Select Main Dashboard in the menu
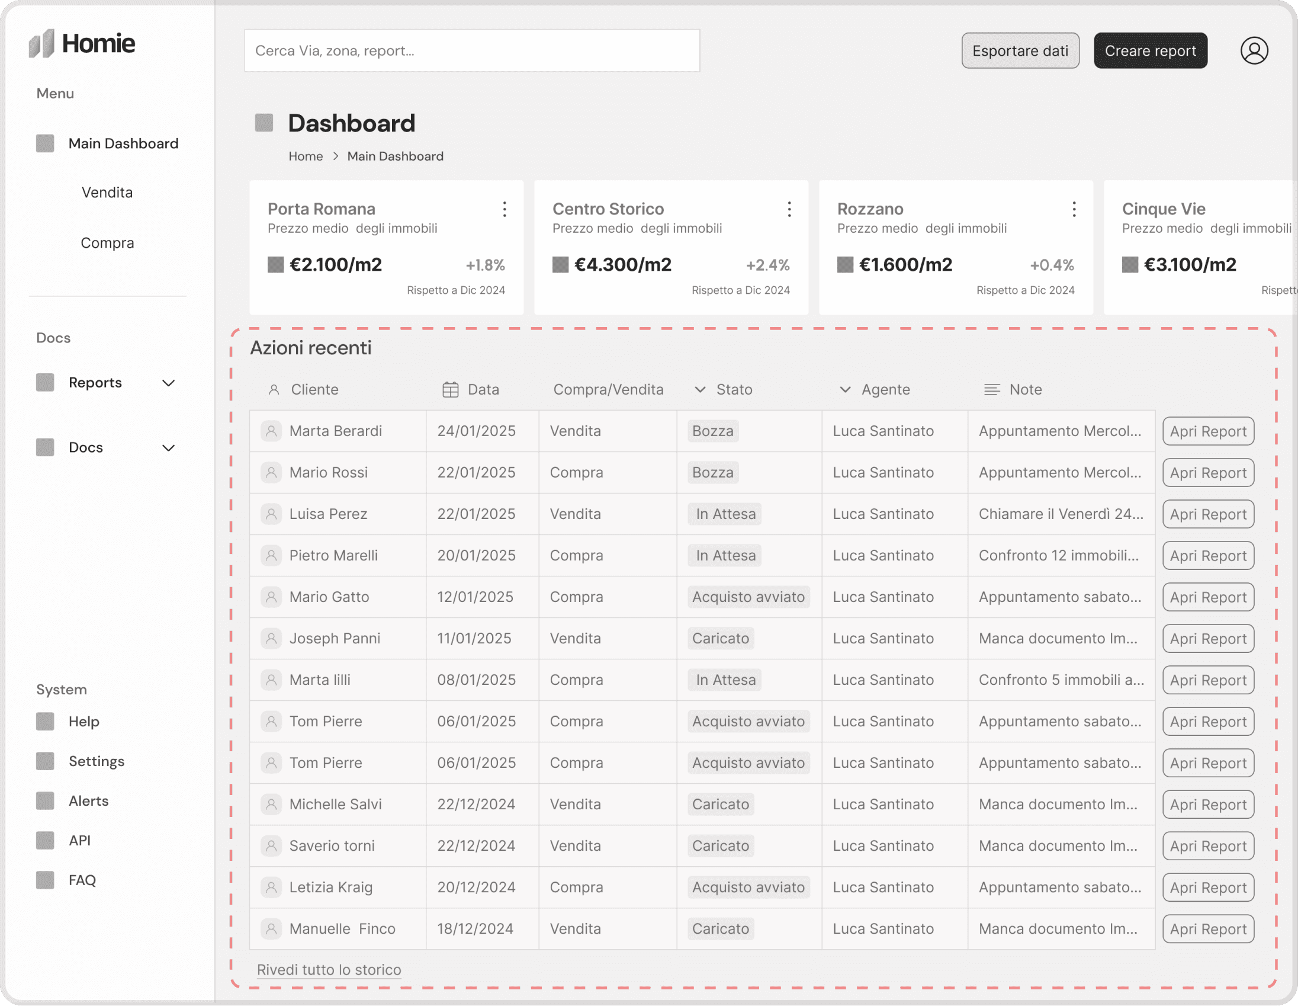 (123, 143)
